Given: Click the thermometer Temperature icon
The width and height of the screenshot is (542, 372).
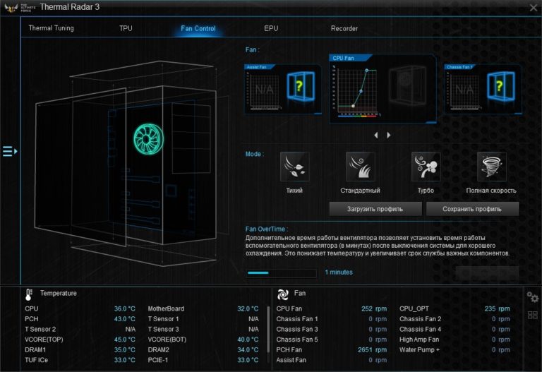Looking at the screenshot, I should point(29,294).
